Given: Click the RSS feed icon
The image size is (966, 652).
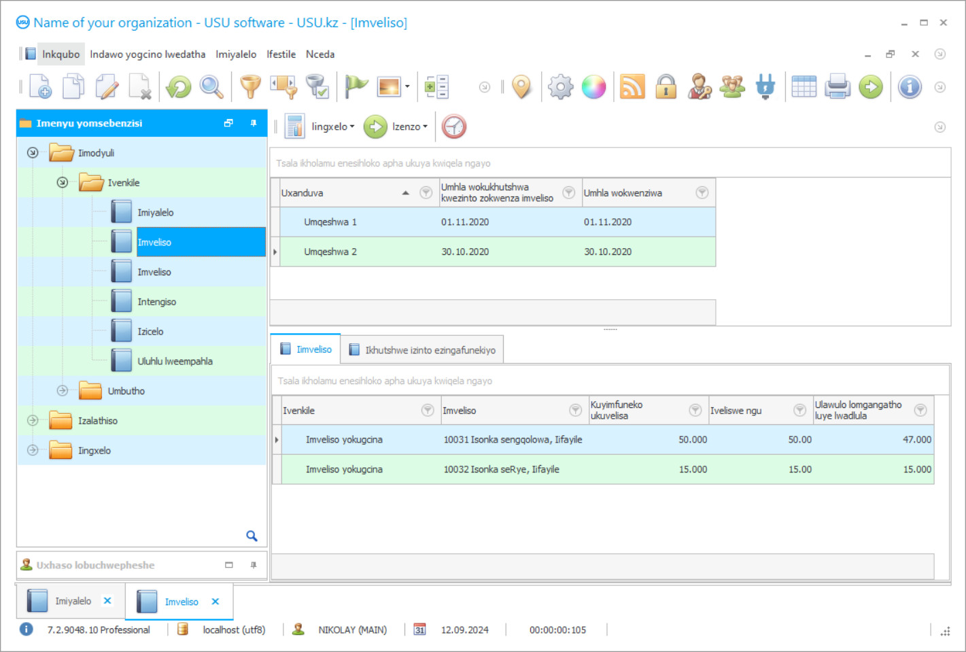Looking at the screenshot, I should [632, 87].
